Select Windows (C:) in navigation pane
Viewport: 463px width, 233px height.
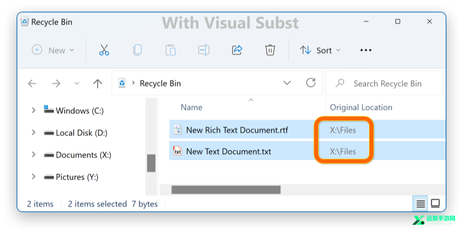tap(80, 111)
